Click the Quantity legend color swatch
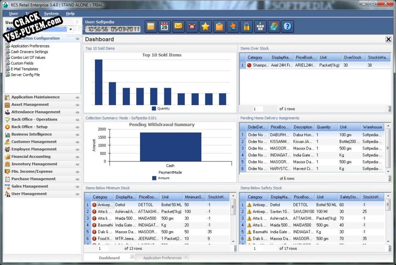396x265 pixels. click(154, 109)
